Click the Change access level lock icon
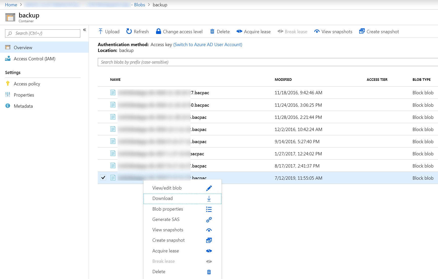438x279 pixels. tap(158, 31)
